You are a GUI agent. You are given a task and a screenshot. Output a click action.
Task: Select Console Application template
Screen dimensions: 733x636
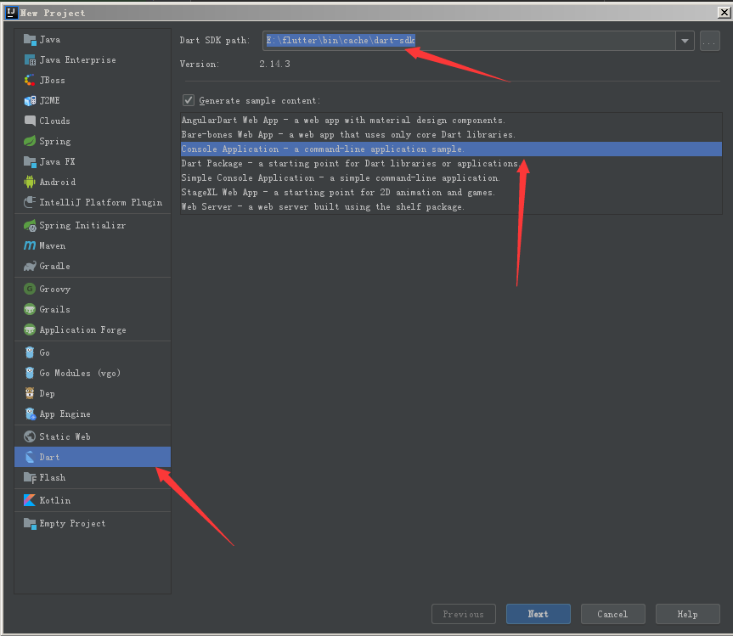tap(451, 149)
